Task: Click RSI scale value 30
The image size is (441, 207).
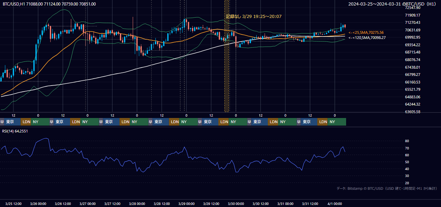Action: [407, 176]
